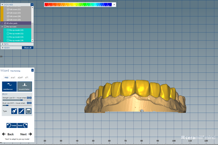Image resolution: width=218 pixels, height=145 pixels.
Task: Switch to the FREE tab
Action: [6, 77]
